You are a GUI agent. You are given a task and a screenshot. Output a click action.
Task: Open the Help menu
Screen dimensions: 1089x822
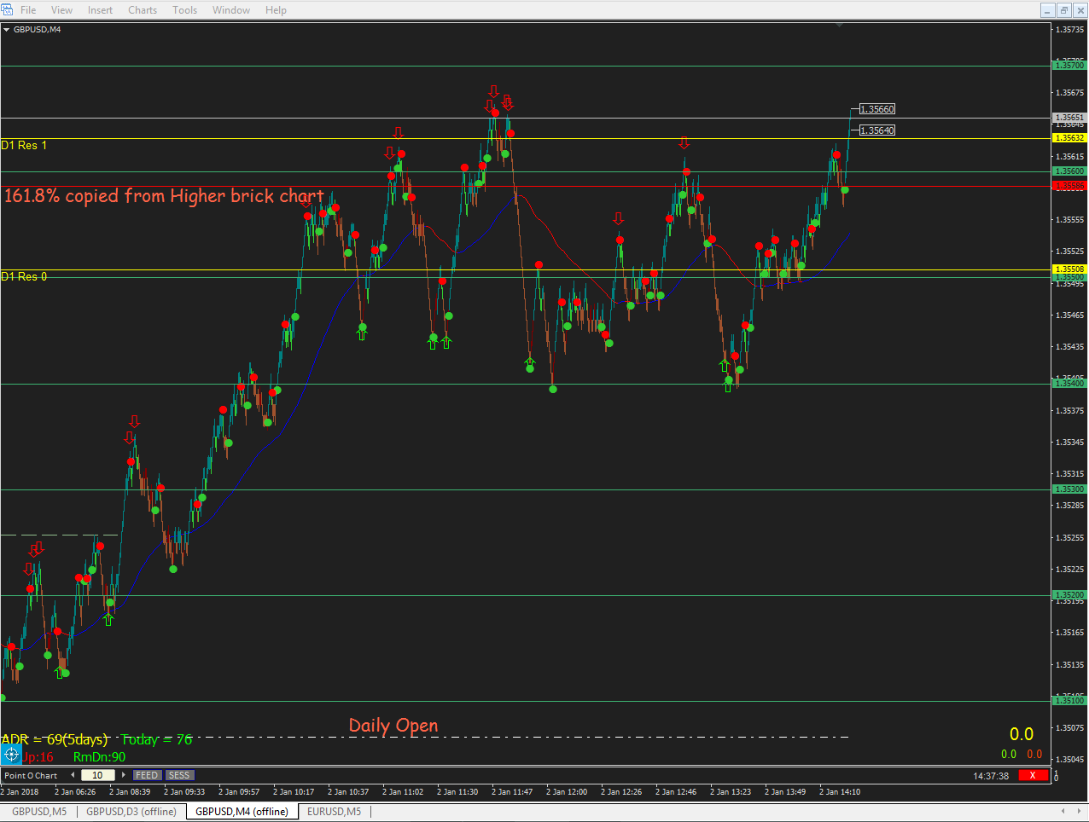[276, 10]
